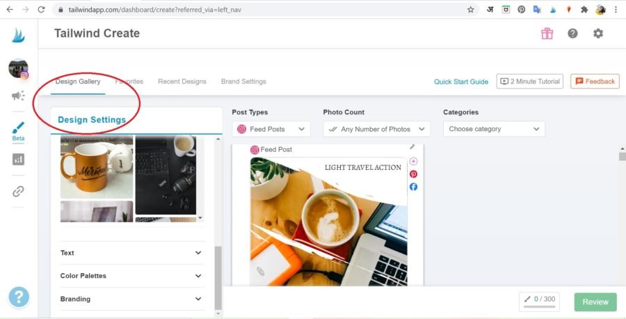Viewport: 626px width, 319px height.
Task: Select the orange mug photo thumbnail
Action: [96, 168]
